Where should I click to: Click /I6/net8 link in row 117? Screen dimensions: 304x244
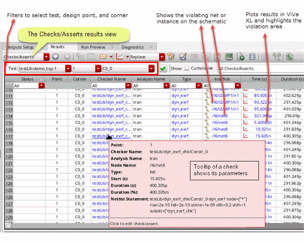click(x=220, y=136)
